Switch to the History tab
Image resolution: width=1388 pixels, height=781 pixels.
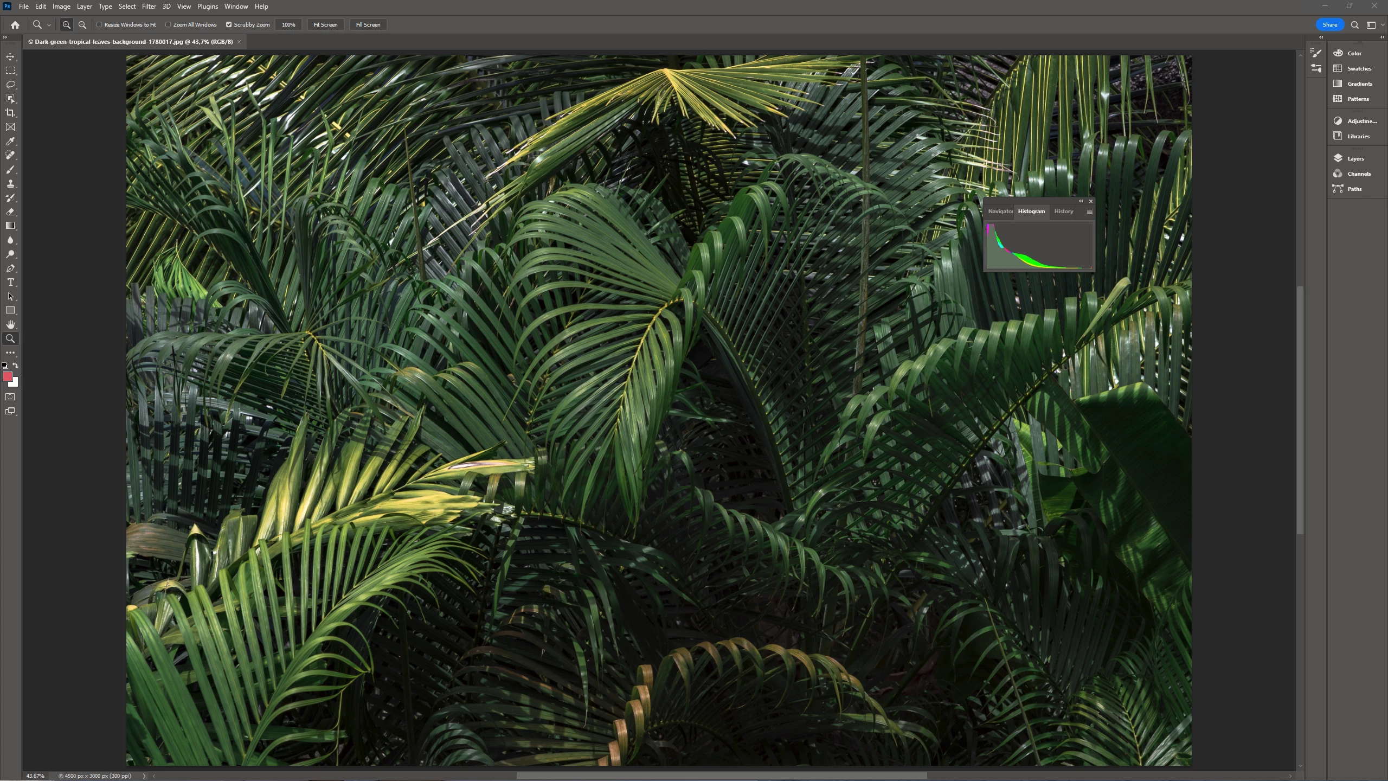pyautogui.click(x=1063, y=212)
